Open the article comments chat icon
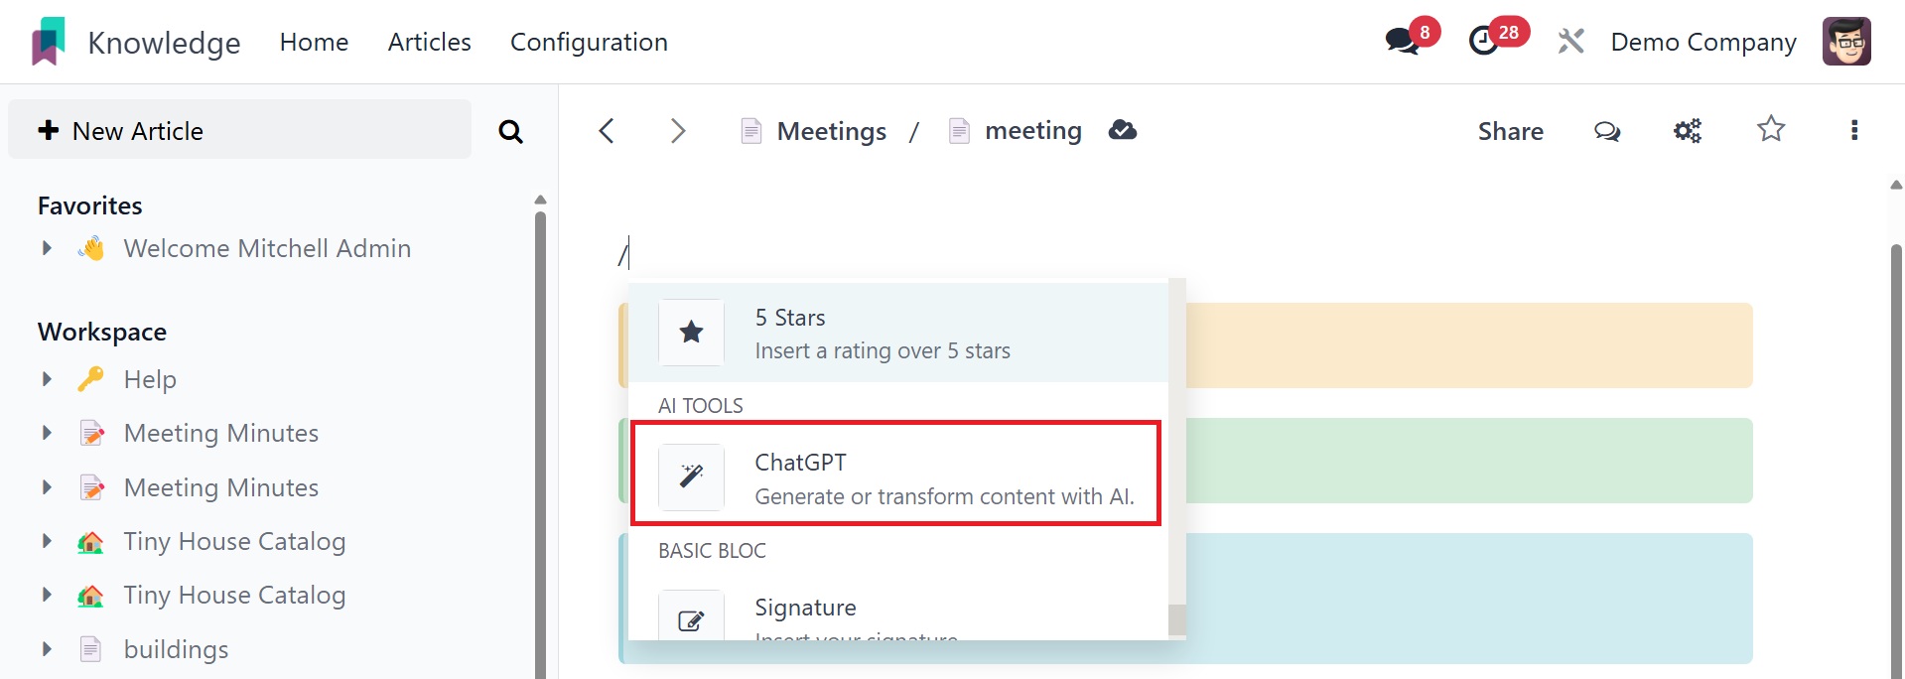1905x679 pixels. pos(1607,131)
